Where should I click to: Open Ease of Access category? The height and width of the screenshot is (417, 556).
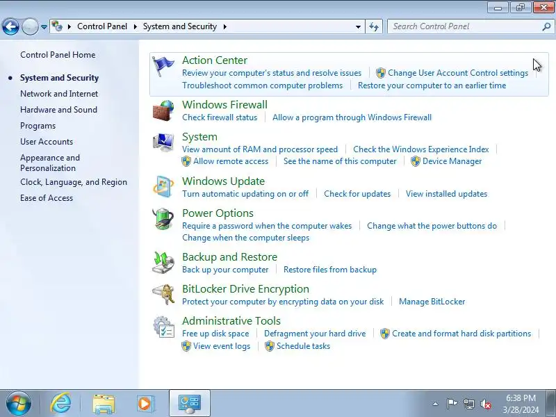click(47, 198)
